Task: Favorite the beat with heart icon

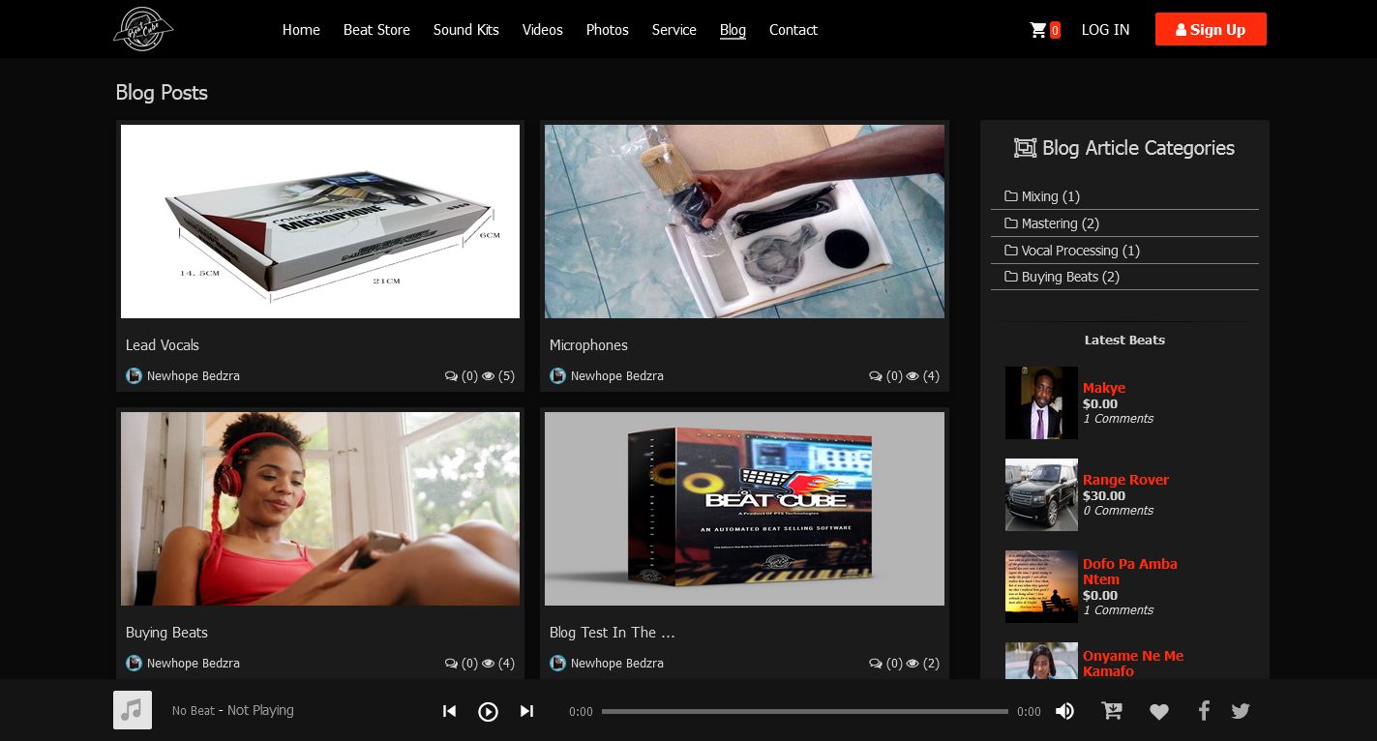Action: [x=1159, y=712]
